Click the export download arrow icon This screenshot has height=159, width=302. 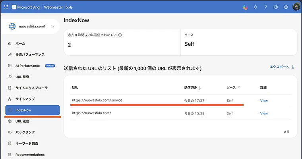pyautogui.click(x=292, y=67)
